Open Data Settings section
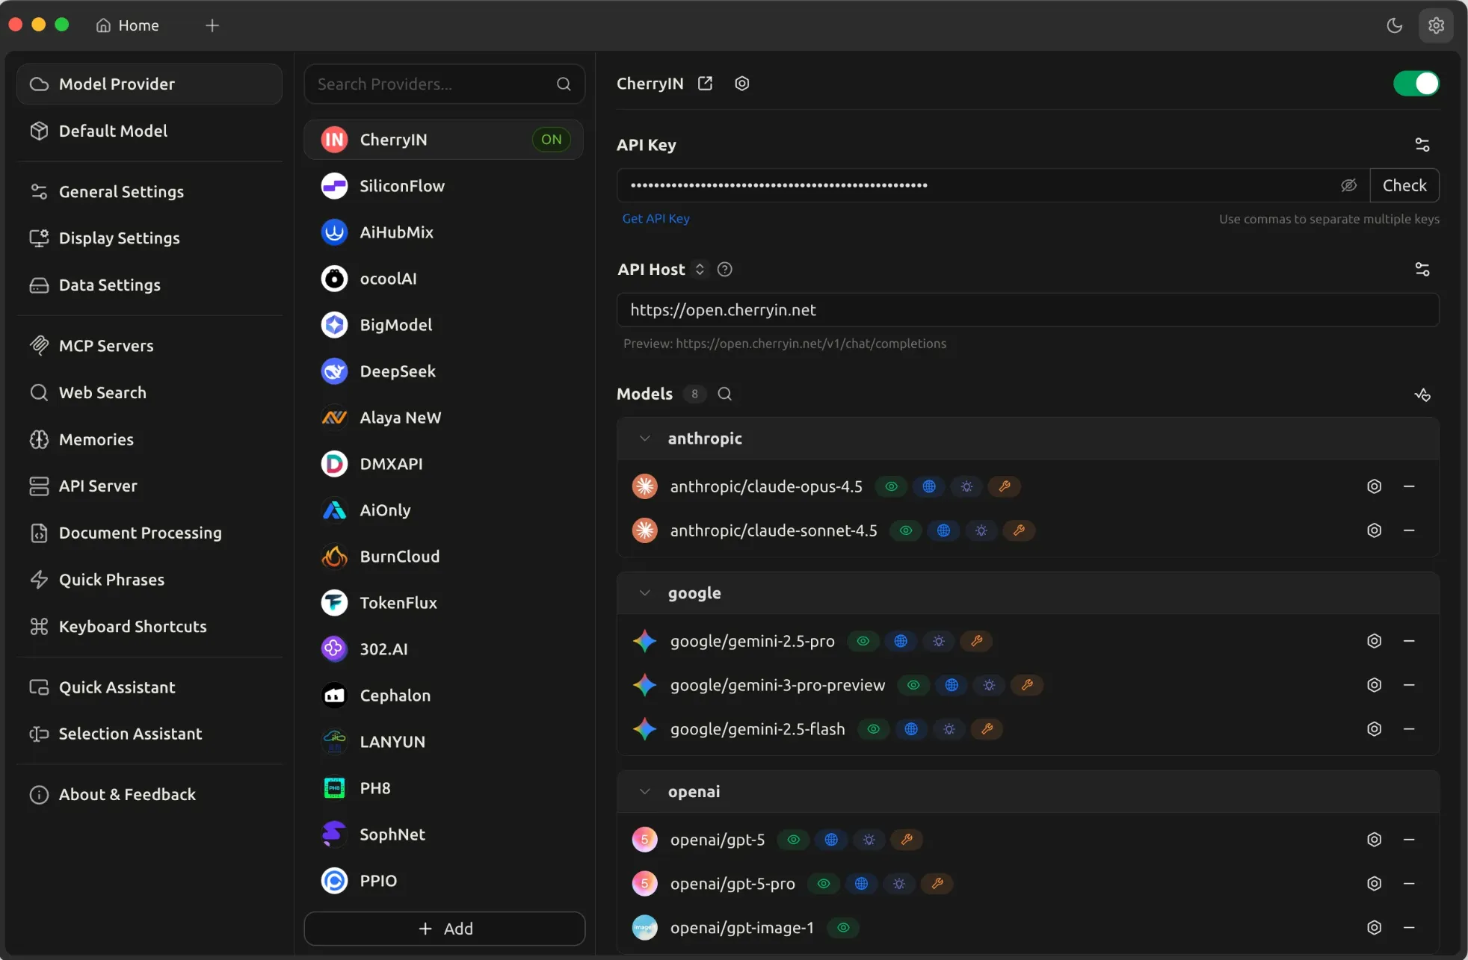1468x960 pixels. tap(149, 285)
